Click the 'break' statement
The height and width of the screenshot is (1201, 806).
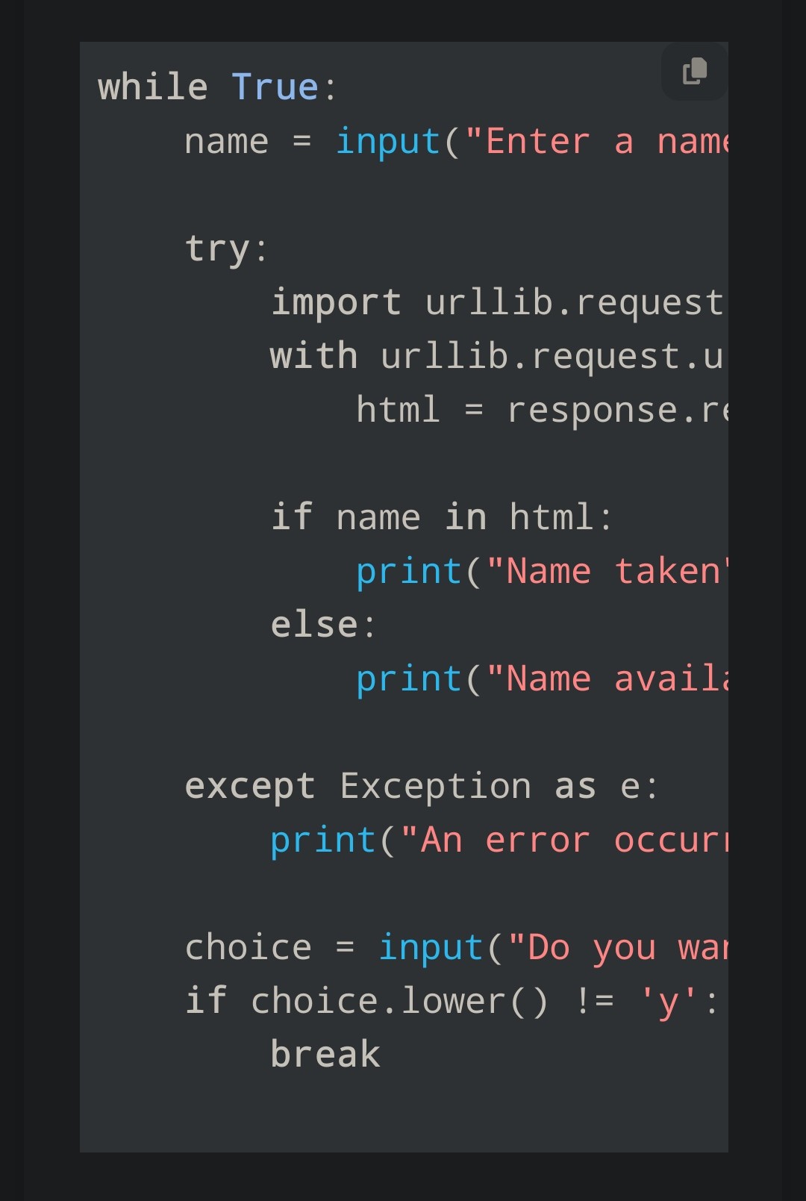[x=325, y=1055]
